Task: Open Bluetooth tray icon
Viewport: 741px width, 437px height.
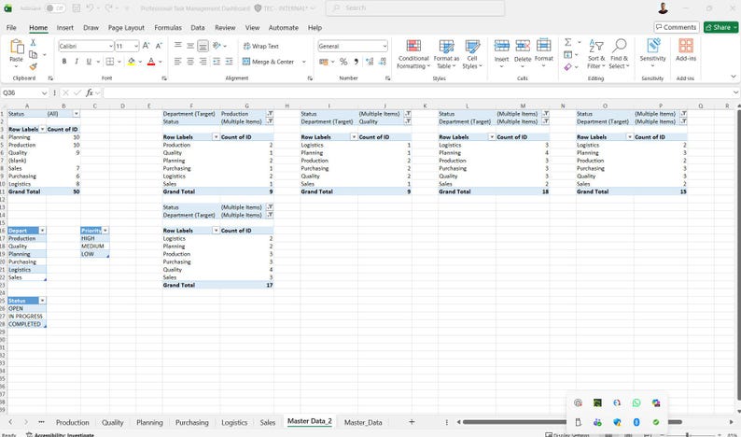Action: coord(636,422)
